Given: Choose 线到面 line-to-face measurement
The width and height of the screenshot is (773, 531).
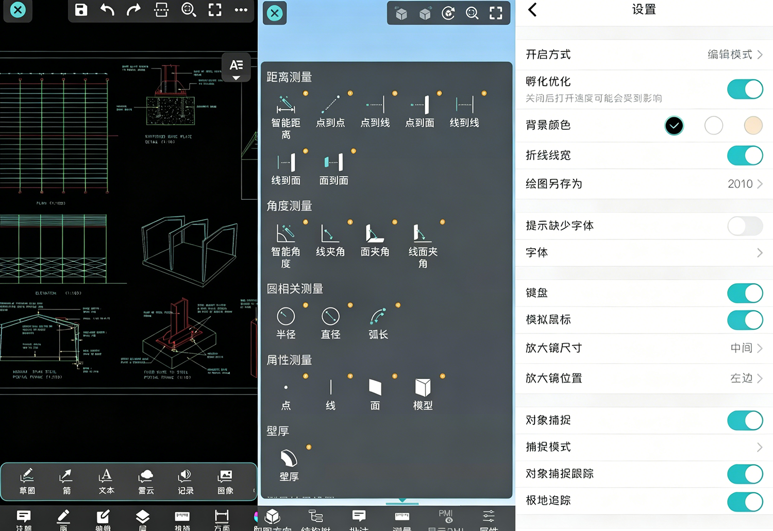Looking at the screenshot, I should 286,169.
